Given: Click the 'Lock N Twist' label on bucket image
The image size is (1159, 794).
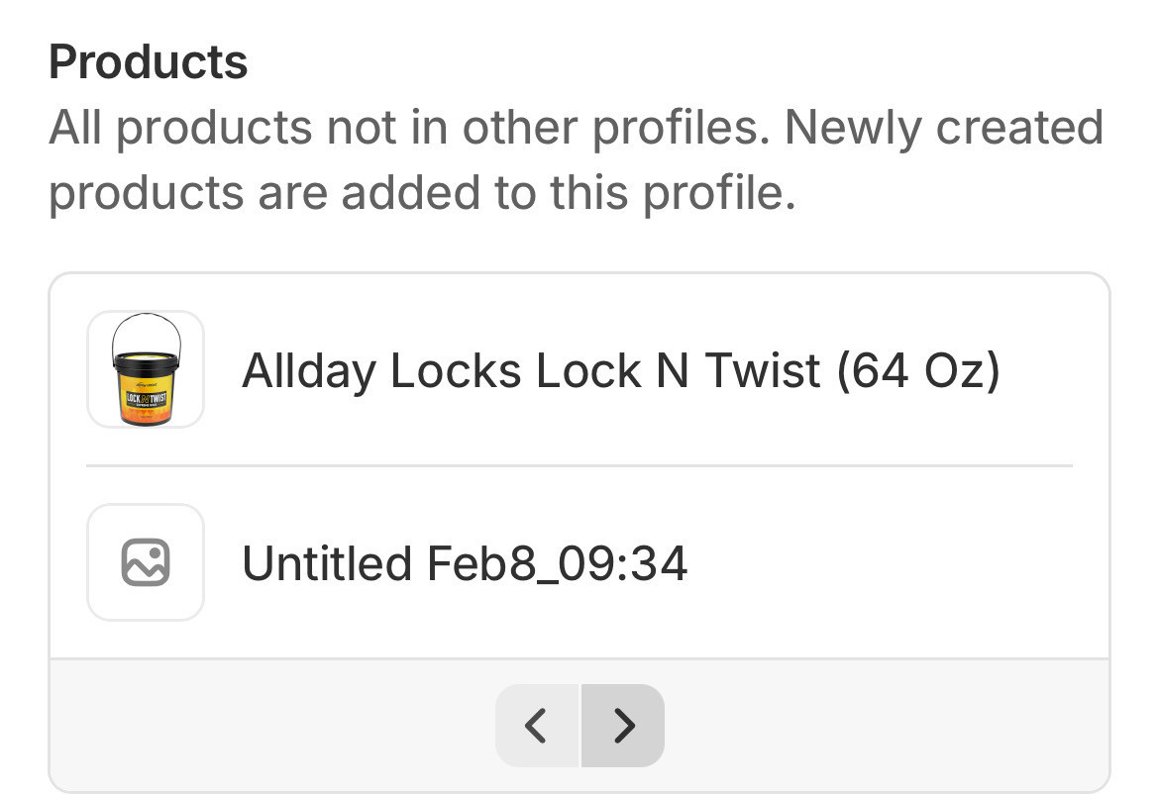Looking at the screenshot, I should pos(145,401).
